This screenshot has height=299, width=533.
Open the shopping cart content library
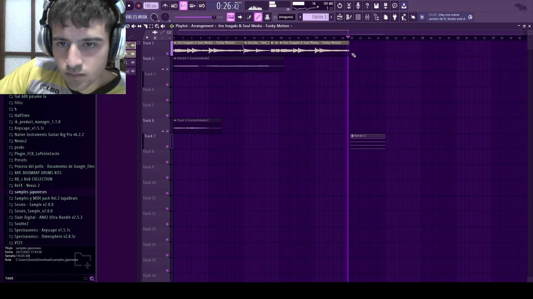tap(422, 17)
